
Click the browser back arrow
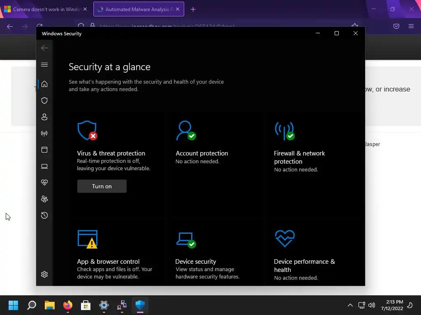click(10, 26)
